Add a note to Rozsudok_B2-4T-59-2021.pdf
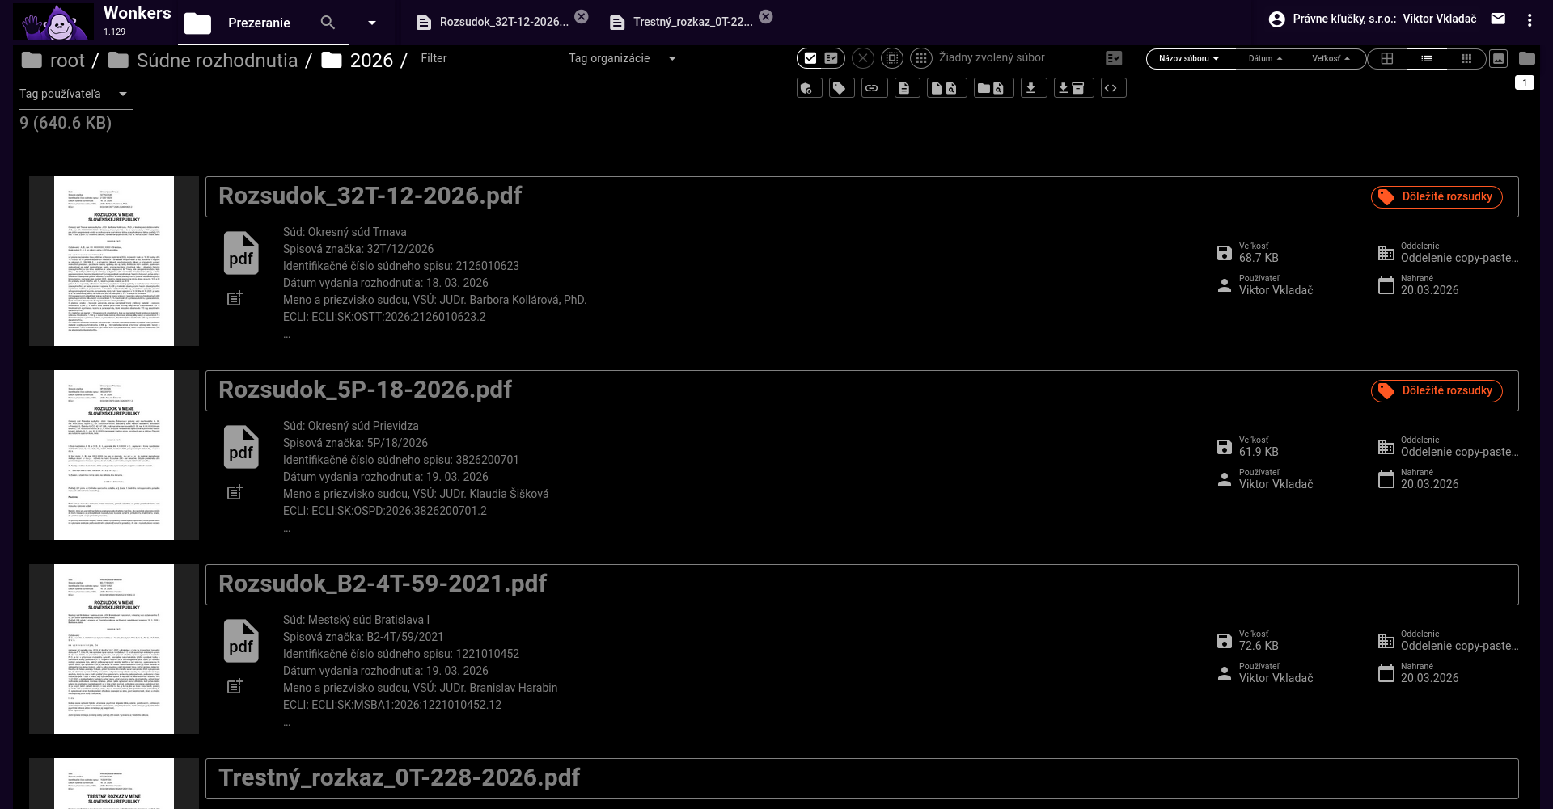 (235, 686)
